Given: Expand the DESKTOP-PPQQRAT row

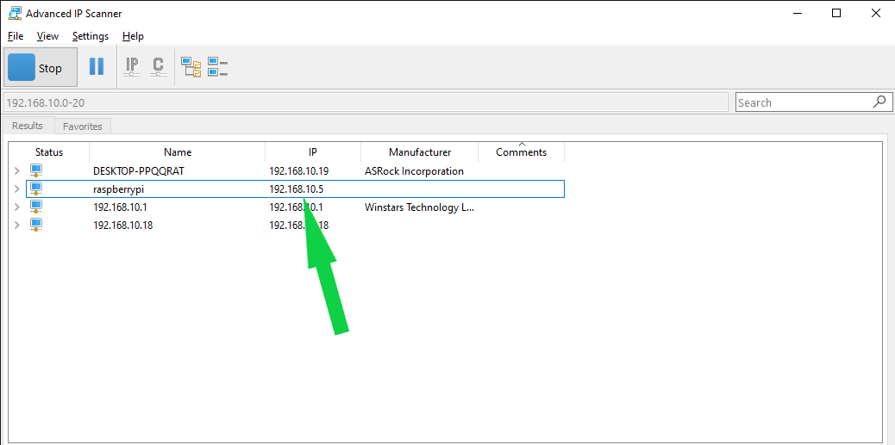Looking at the screenshot, I should click(16, 171).
